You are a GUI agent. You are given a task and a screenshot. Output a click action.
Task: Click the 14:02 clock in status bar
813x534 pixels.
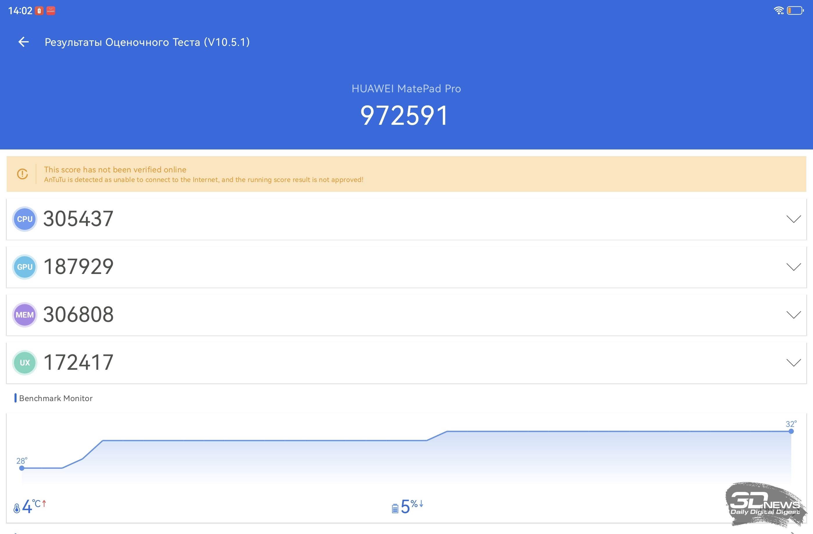pos(20,11)
